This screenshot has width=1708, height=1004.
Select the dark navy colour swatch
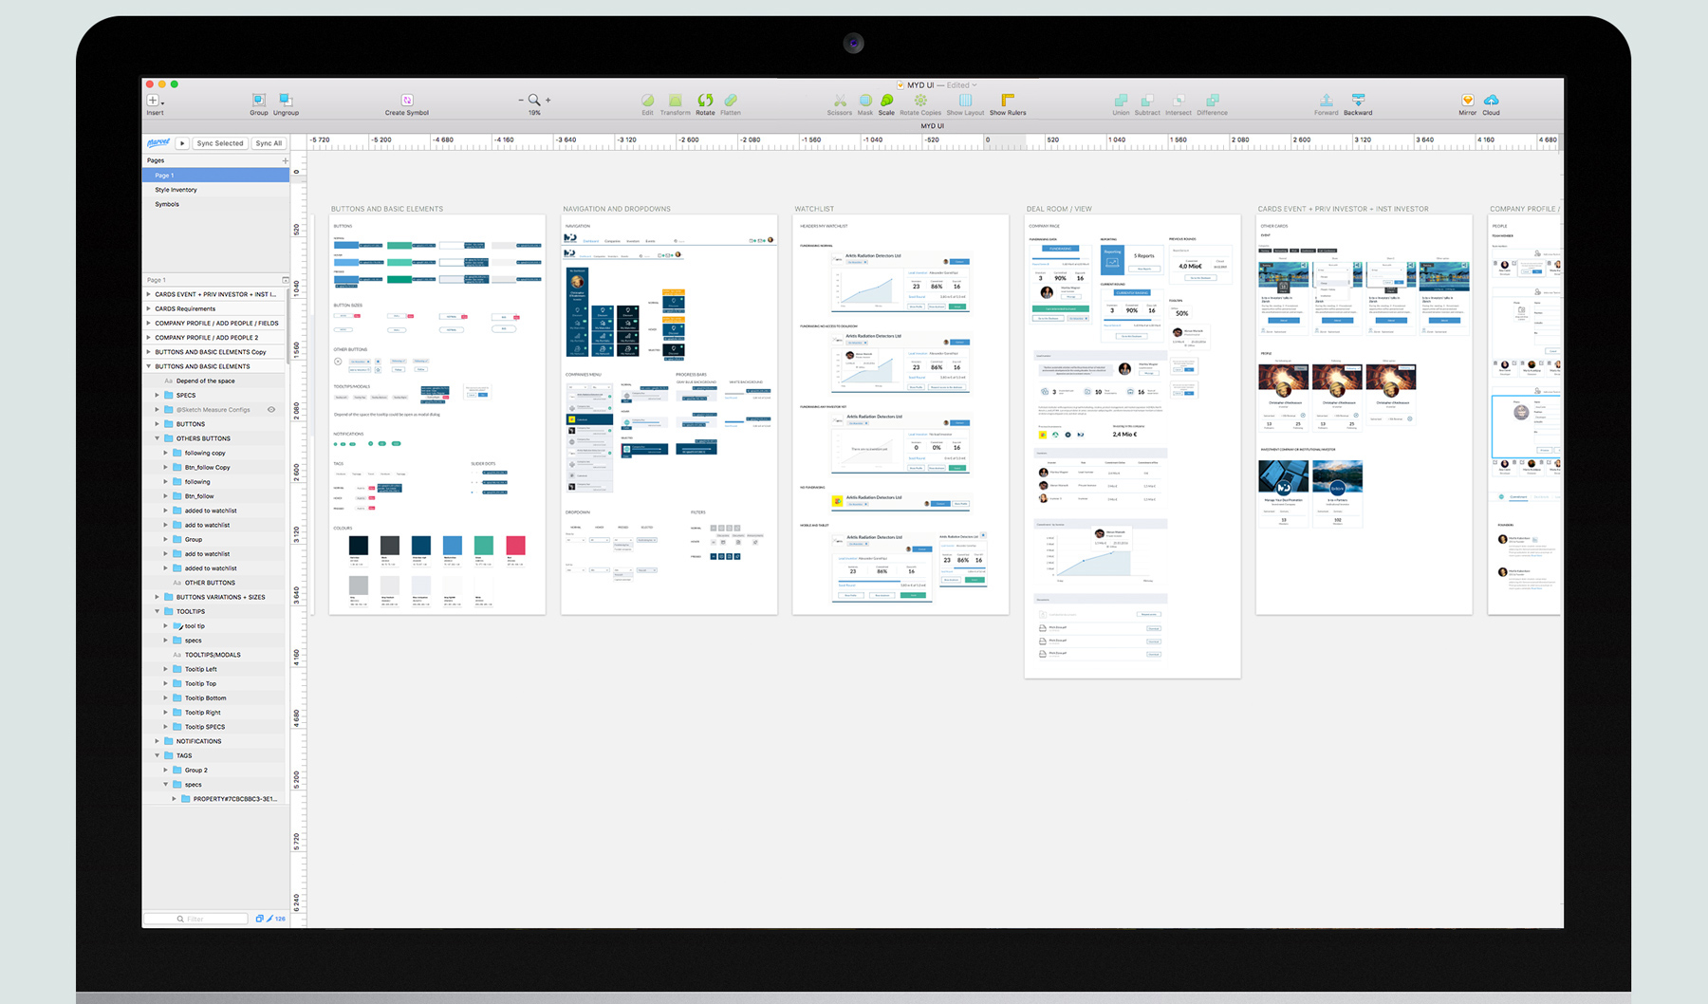[x=358, y=545]
